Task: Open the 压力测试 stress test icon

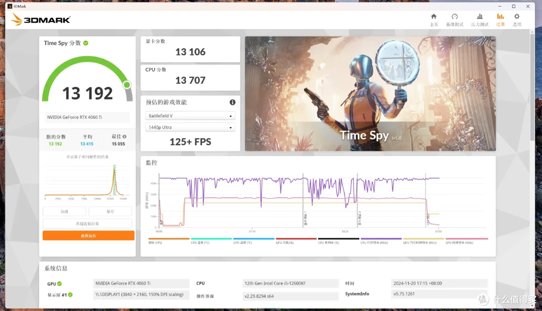Action: point(479,16)
